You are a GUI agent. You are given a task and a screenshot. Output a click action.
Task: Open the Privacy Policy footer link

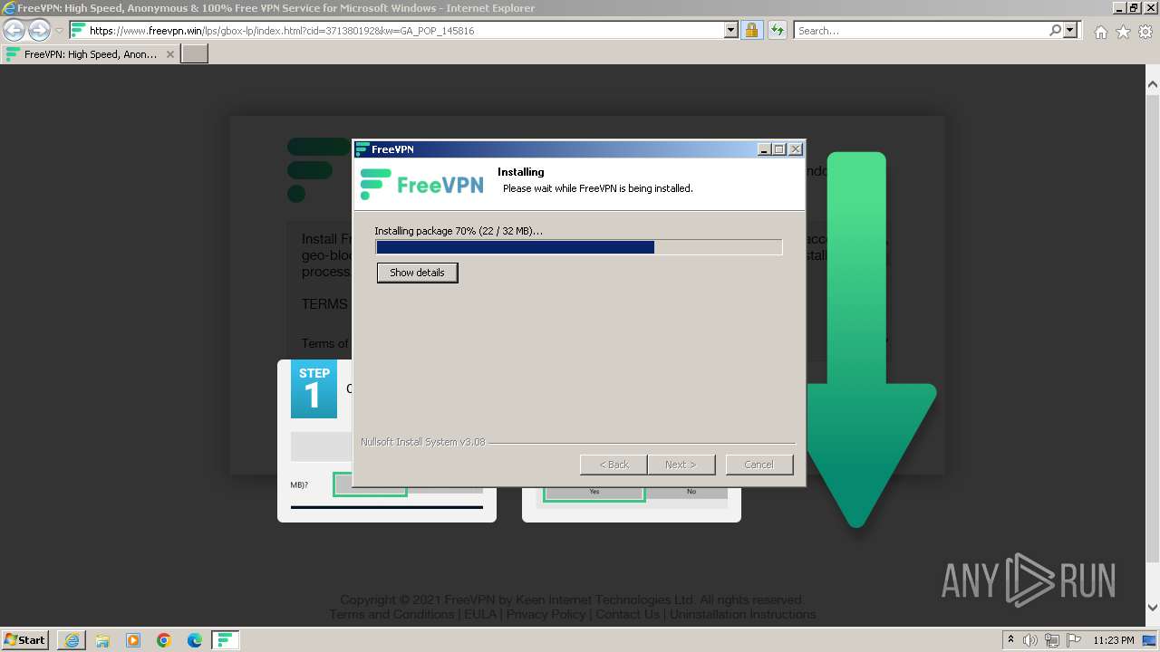pos(546,614)
